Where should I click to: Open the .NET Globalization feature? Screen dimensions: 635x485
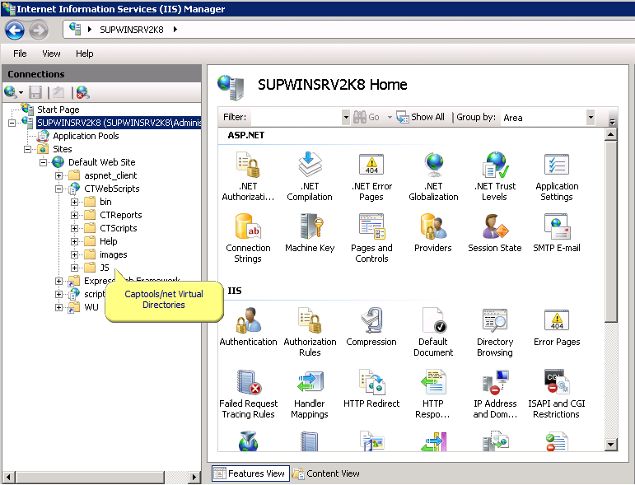433,176
